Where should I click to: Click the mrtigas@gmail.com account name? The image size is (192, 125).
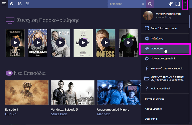pos(168,14)
